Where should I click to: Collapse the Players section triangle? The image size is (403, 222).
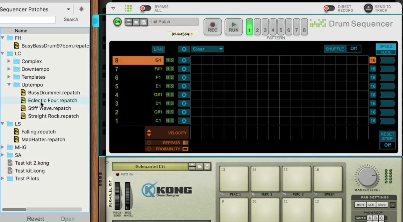pyautogui.click(x=113, y=8)
